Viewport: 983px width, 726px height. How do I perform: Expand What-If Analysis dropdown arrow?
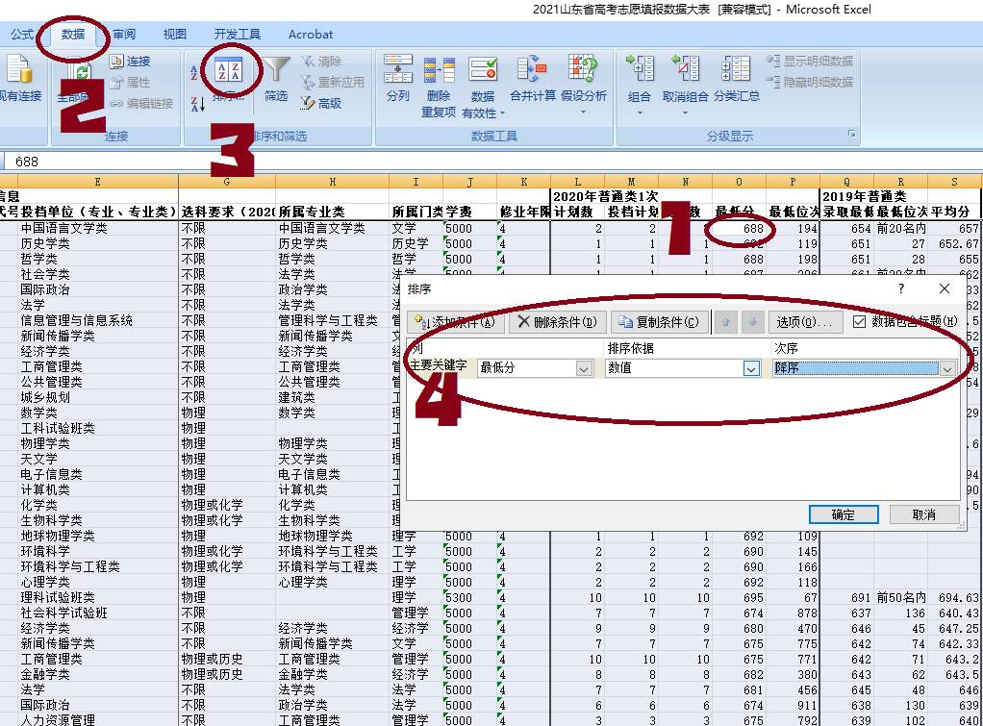point(583,113)
